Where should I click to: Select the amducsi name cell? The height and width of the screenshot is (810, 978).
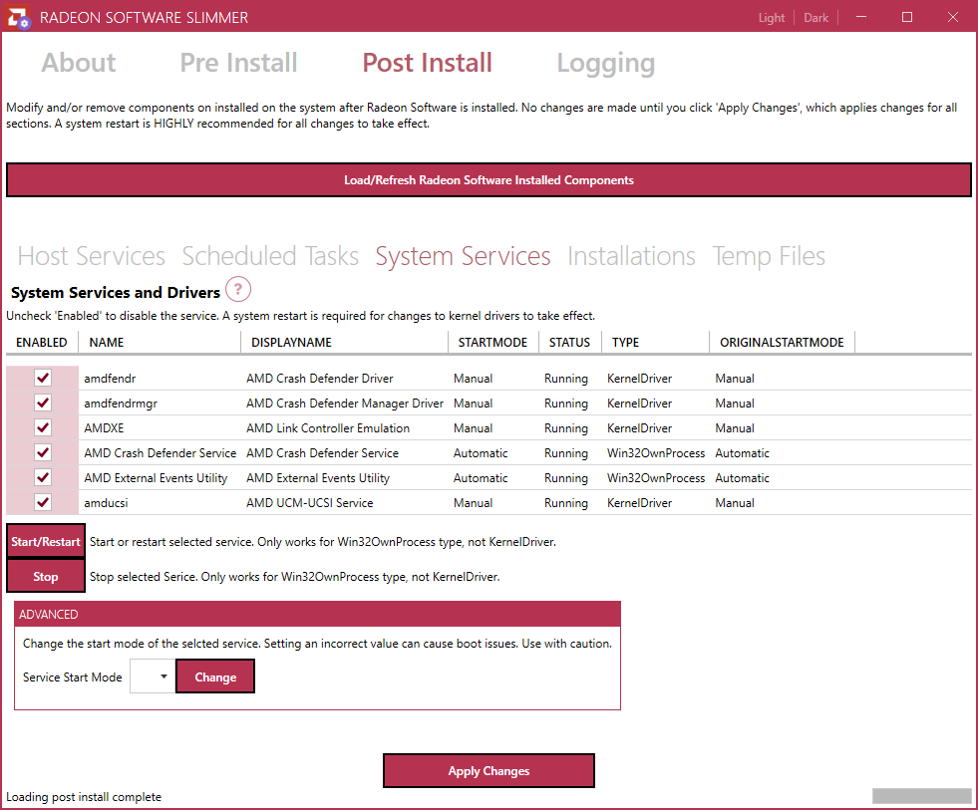[x=106, y=503]
